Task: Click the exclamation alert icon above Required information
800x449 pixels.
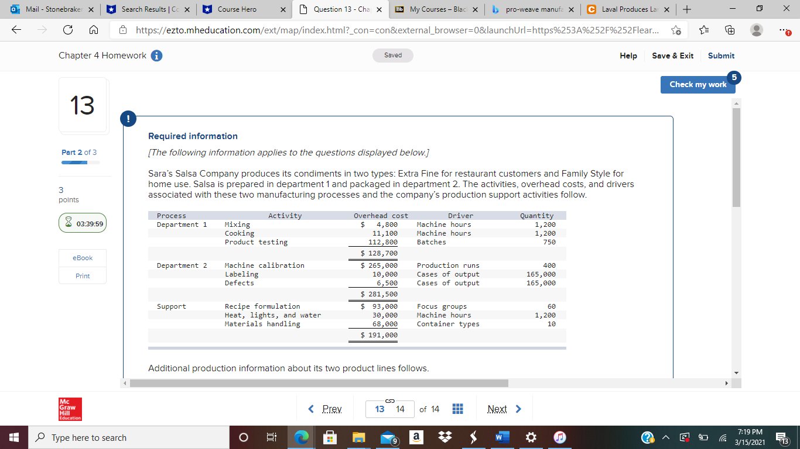Action: [128, 118]
